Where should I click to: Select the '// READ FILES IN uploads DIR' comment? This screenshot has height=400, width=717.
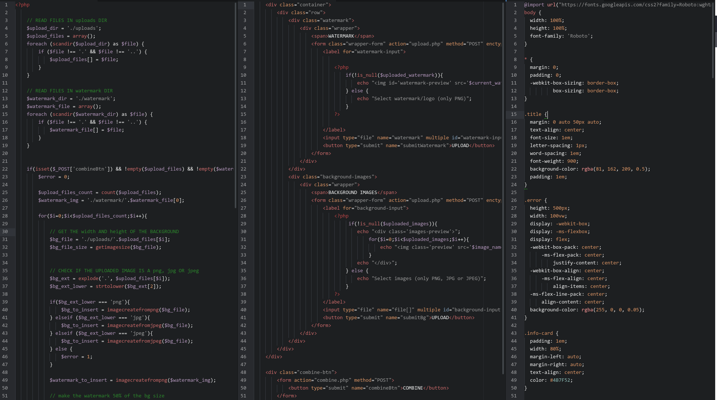click(x=67, y=20)
